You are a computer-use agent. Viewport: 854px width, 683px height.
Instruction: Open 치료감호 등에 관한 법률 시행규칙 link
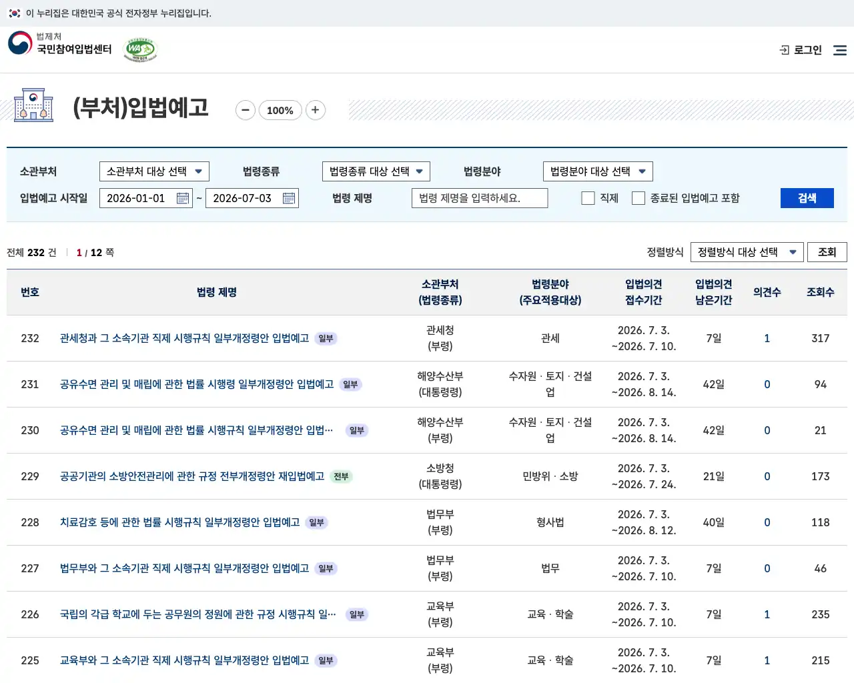[x=180, y=522]
